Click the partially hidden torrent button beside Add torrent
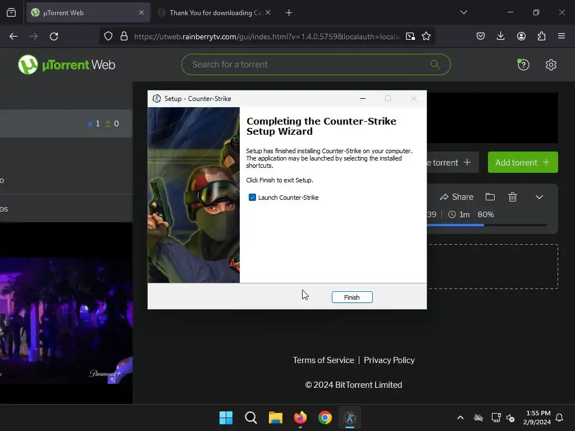 tap(453, 162)
